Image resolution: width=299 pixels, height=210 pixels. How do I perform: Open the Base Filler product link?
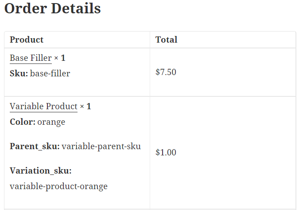31,58
